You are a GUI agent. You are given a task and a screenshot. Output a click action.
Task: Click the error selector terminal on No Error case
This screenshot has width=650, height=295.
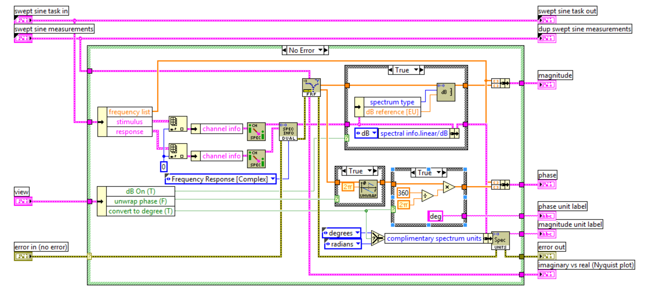coord(89,256)
